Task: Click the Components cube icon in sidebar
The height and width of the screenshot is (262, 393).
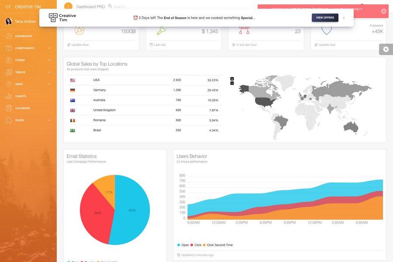Action: tap(10, 48)
